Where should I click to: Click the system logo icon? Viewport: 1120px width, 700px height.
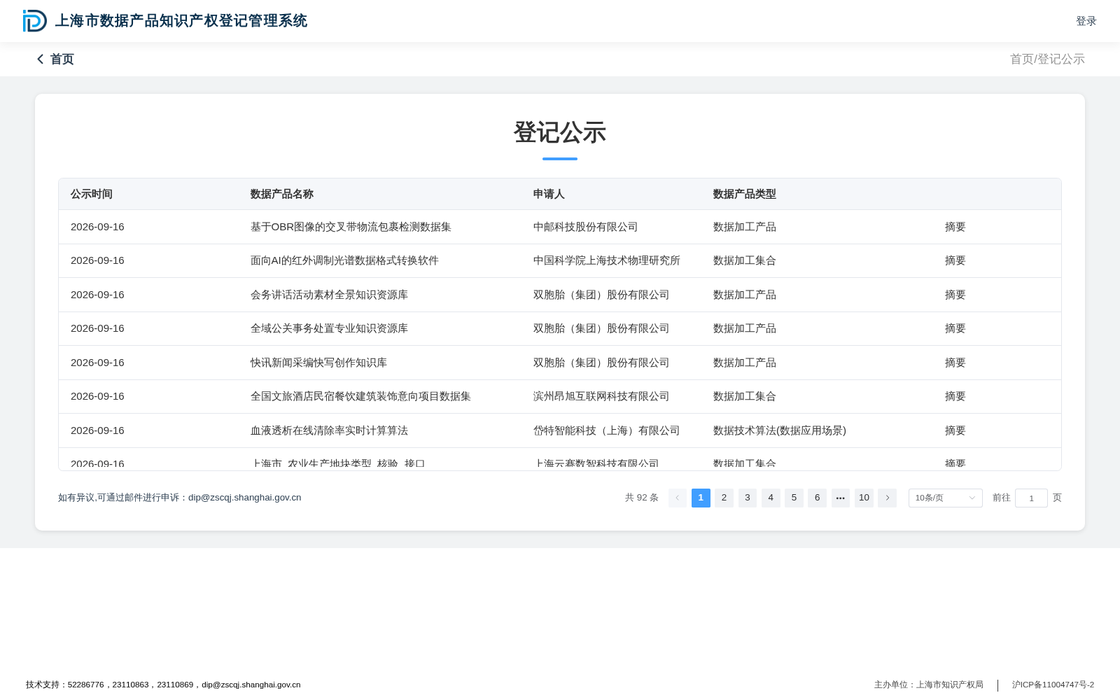35,21
